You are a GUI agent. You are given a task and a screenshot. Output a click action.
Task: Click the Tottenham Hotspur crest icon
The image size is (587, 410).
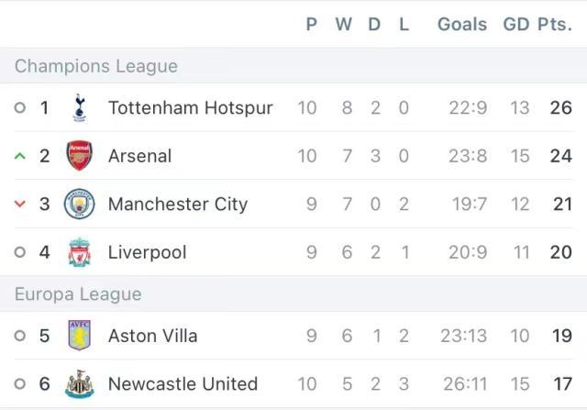pyautogui.click(x=80, y=108)
